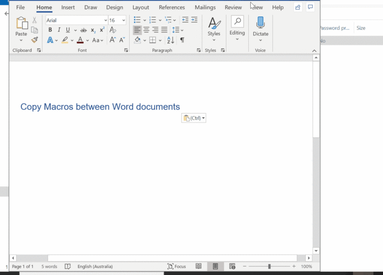Screen dimensions: 383x275
Task: Switch to the Layout tab
Action: click(x=141, y=7)
